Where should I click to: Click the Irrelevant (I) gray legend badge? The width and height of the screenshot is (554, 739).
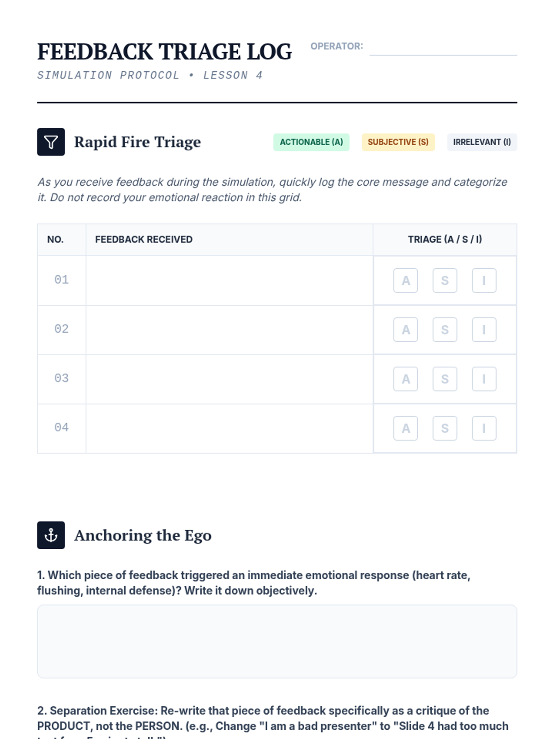pyautogui.click(x=482, y=142)
